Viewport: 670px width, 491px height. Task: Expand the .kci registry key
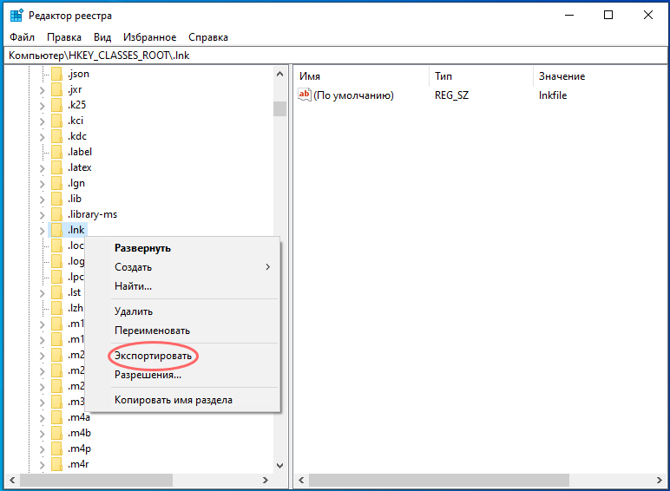(42, 121)
